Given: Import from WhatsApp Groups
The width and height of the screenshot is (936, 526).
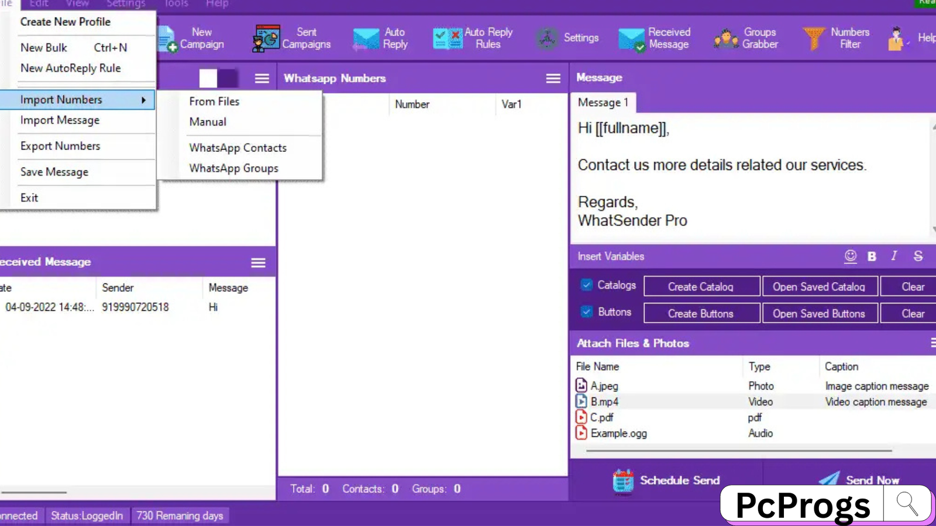Looking at the screenshot, I should 233,168.
